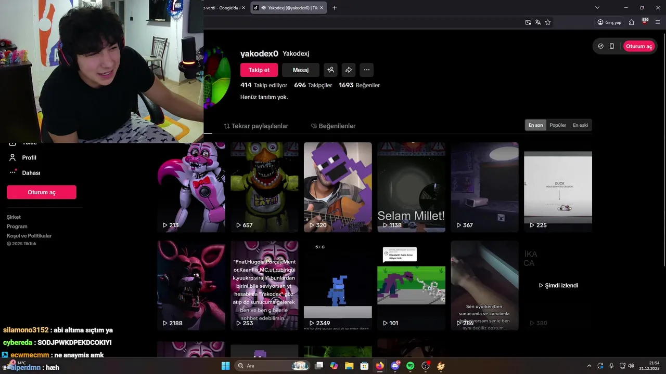Click the Giriş yap account button

pos(609,22)
